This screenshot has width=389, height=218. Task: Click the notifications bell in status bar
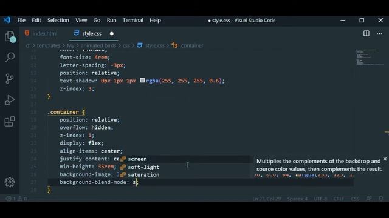[381, 199]
